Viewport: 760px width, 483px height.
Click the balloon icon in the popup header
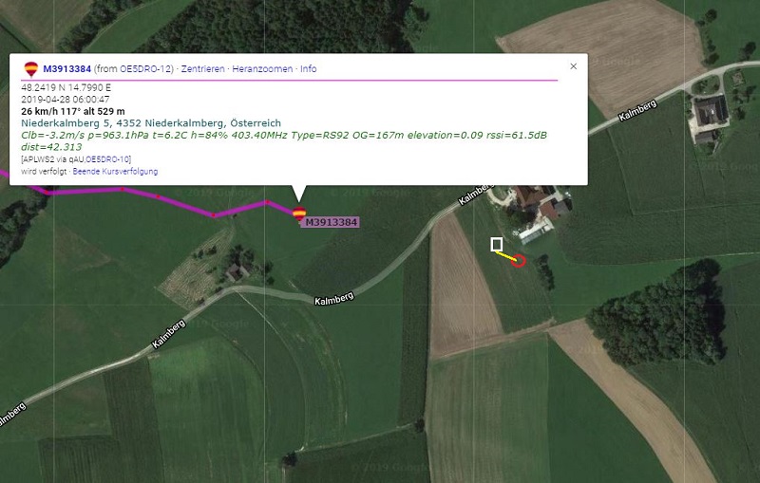pyautogui.click(x=31, y=68)
